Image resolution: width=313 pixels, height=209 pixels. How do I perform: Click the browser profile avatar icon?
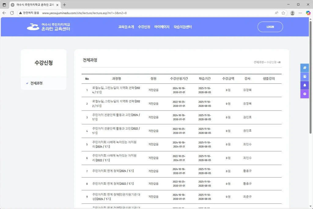point(292,13)
